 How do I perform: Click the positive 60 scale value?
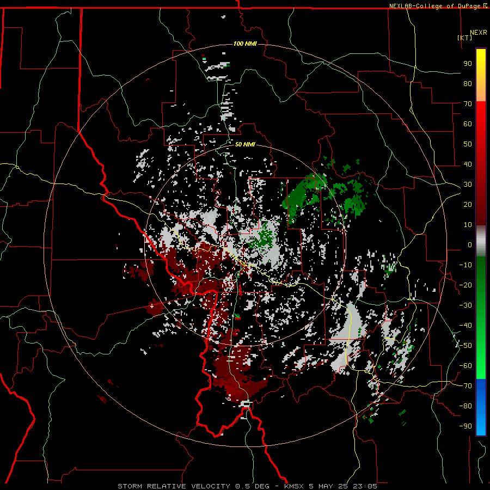pyautogui.click(x=468, y=124)
